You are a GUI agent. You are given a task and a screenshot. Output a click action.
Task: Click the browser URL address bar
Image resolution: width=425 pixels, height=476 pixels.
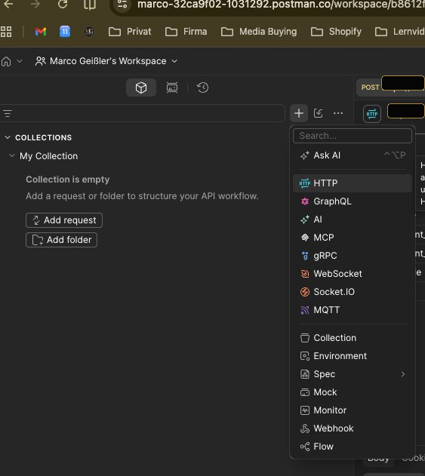click(267, 6)
